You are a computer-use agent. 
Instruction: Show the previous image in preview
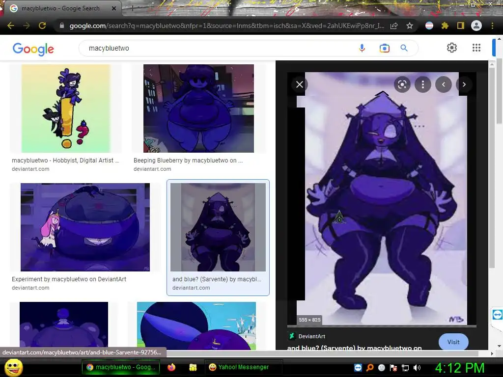pos(444,84)
